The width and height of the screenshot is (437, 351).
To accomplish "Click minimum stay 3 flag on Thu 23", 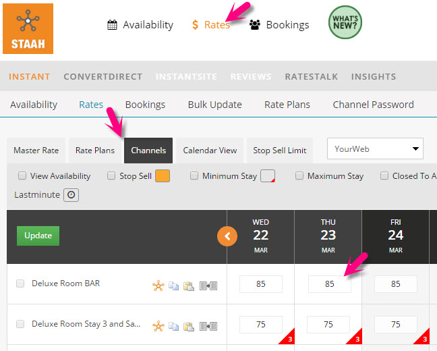I will coord(356,338).
